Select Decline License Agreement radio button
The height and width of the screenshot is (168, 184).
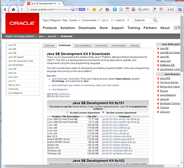point(103,112)
